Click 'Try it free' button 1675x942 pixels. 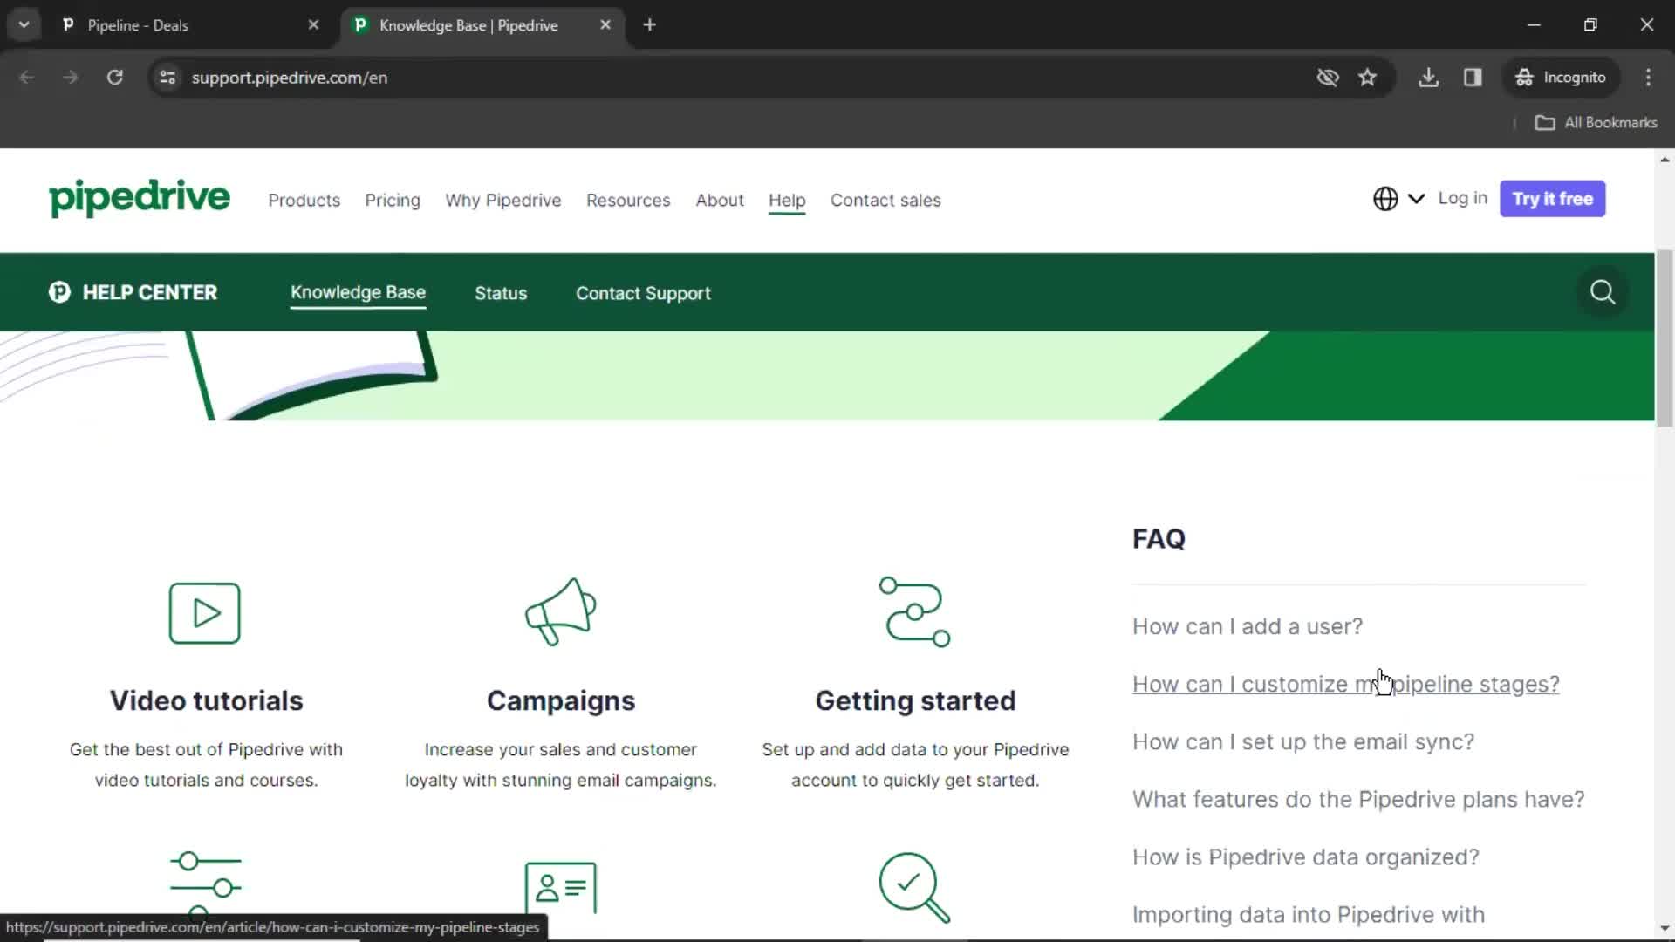(x=1553, y=199)
